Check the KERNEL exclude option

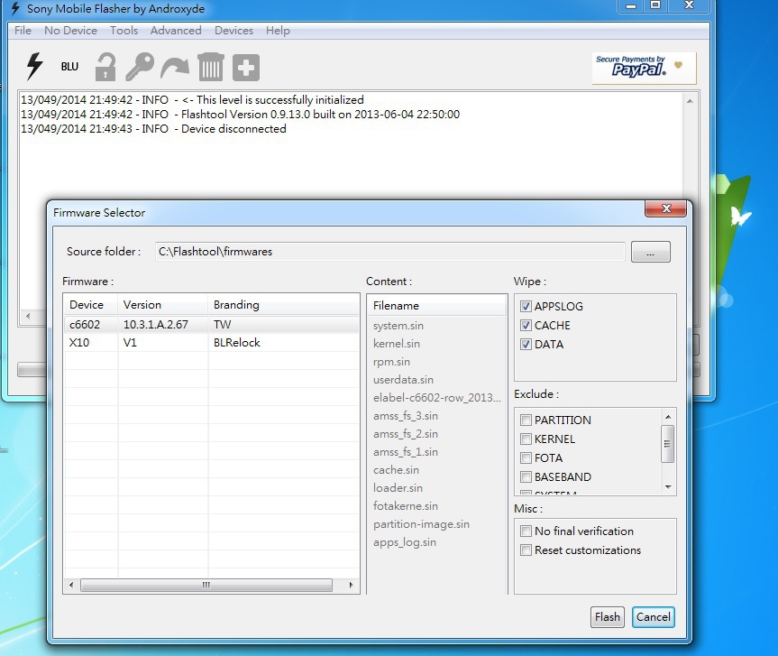(526, 439)
